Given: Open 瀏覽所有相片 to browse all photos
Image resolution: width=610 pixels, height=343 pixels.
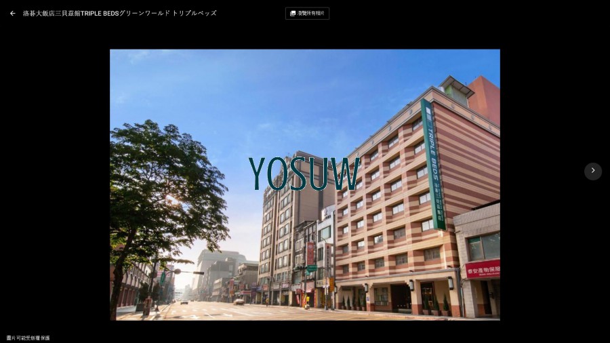Looking at the screenshot, I should [310, 13].
